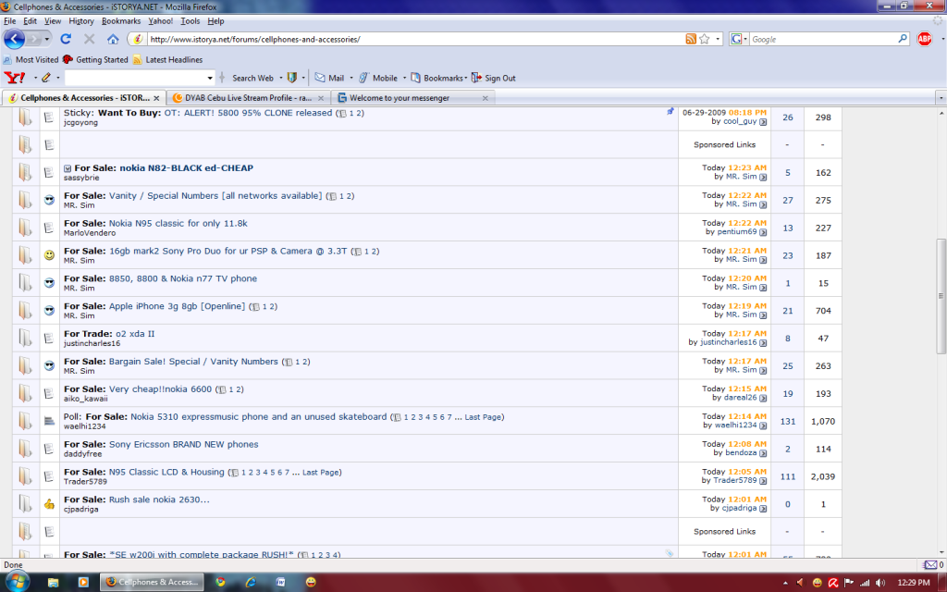947x592 pixels.
Task: Go to last post of nokia N82 thread
Action: click(x=763, y=176)
